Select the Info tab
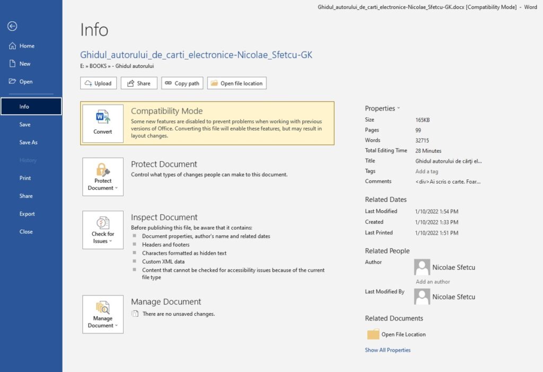This screenshot has width=543, height=372. (31, 107)
